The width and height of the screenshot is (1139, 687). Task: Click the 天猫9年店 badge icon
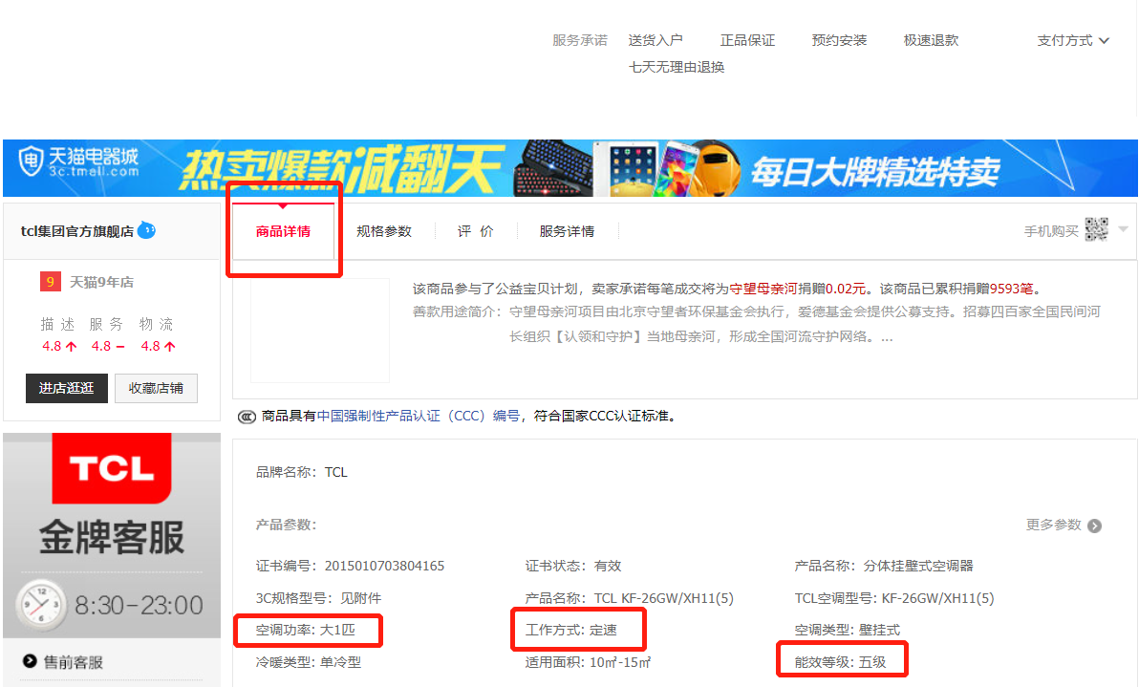point(50,282)
